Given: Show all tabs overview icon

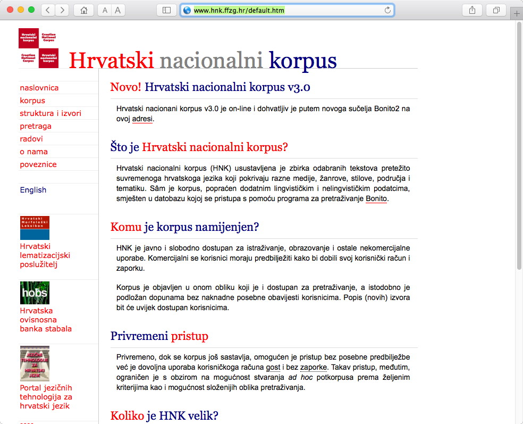Looking at the screenshot, I should point(496,10).
